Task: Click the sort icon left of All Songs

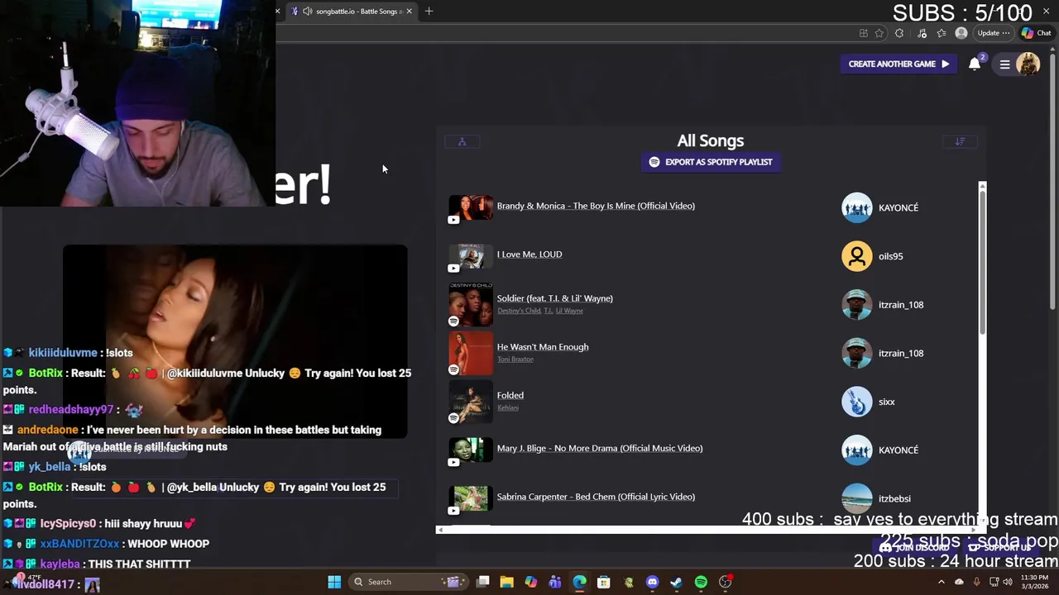Action: (462, 141)
